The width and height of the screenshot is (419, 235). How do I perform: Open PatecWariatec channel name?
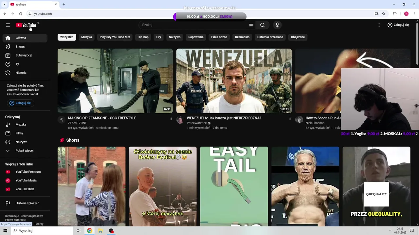point(197,123)
